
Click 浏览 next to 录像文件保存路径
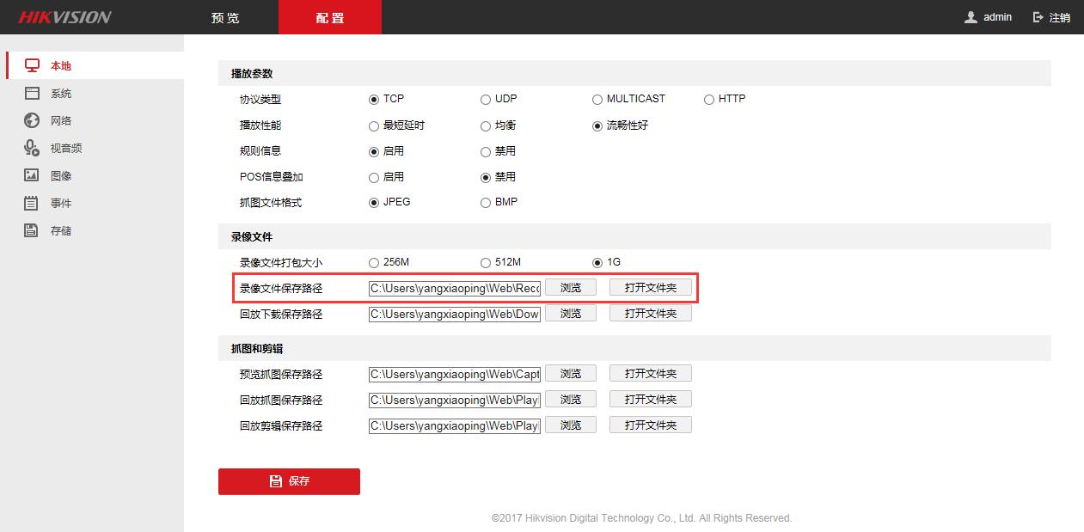pos(570,287)
